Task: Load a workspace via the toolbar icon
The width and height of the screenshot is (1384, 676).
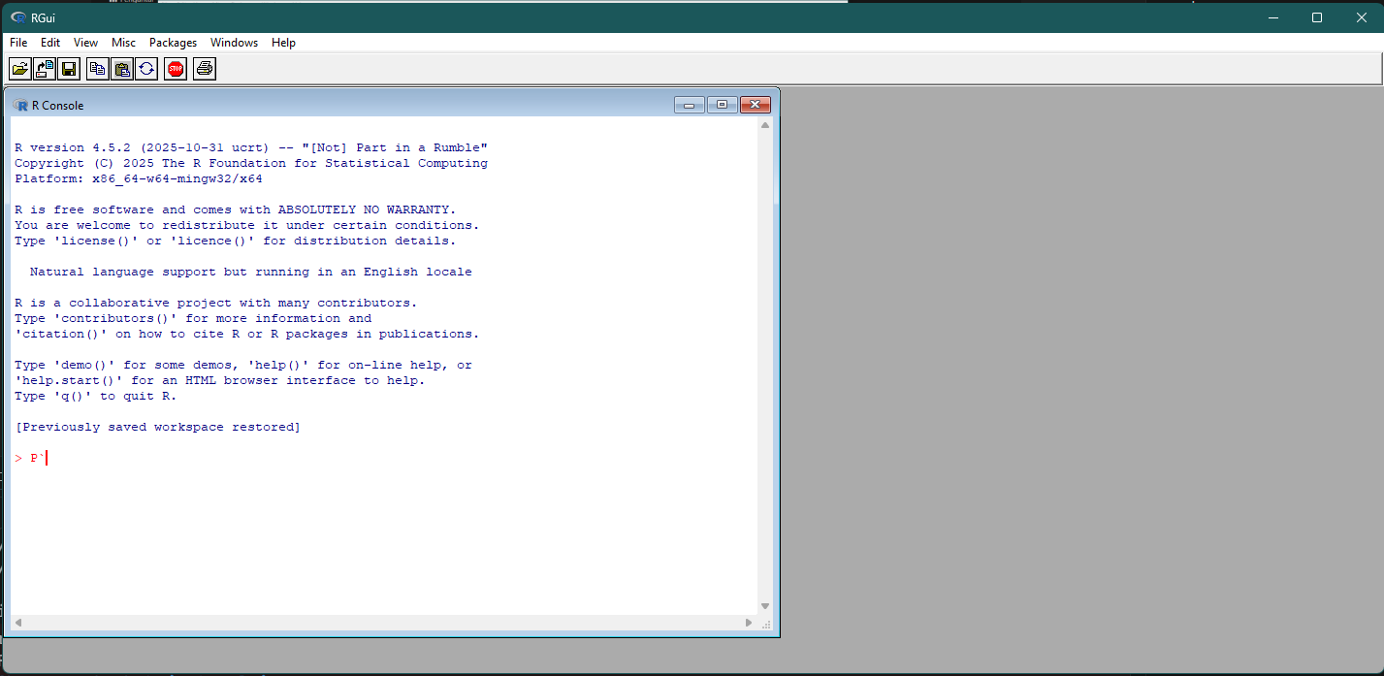Action: coord(44,68)
